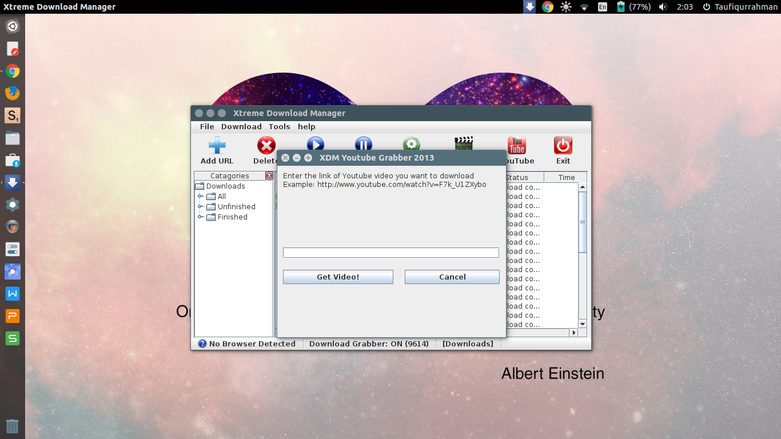Click the Get Video! button

click(338, 277)
